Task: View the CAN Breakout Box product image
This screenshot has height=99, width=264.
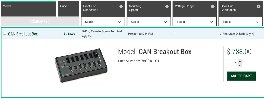Action: [81, 66]
